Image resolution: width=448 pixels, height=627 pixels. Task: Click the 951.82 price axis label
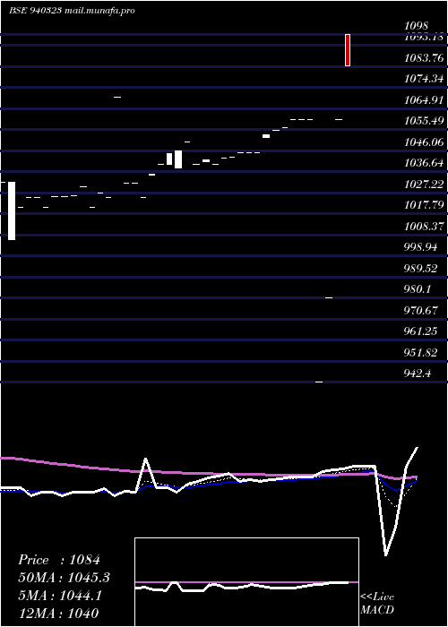pyautogui.click(x=420, y=352)
